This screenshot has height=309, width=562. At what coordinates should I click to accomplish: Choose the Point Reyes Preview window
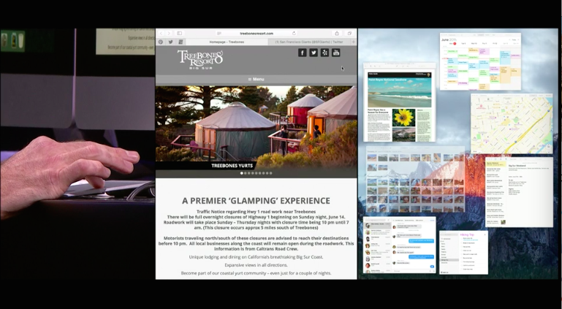(x=399, y=102)
